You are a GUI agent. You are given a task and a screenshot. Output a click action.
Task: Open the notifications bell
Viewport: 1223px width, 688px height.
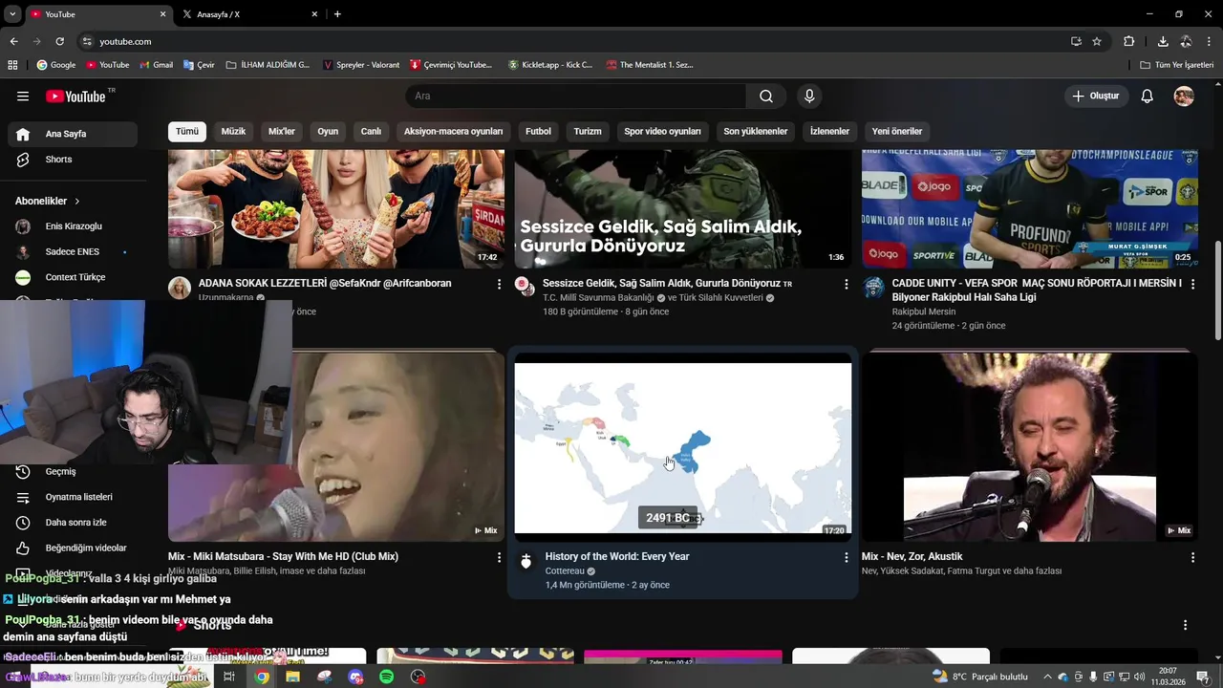click(x=1148, y=96)
